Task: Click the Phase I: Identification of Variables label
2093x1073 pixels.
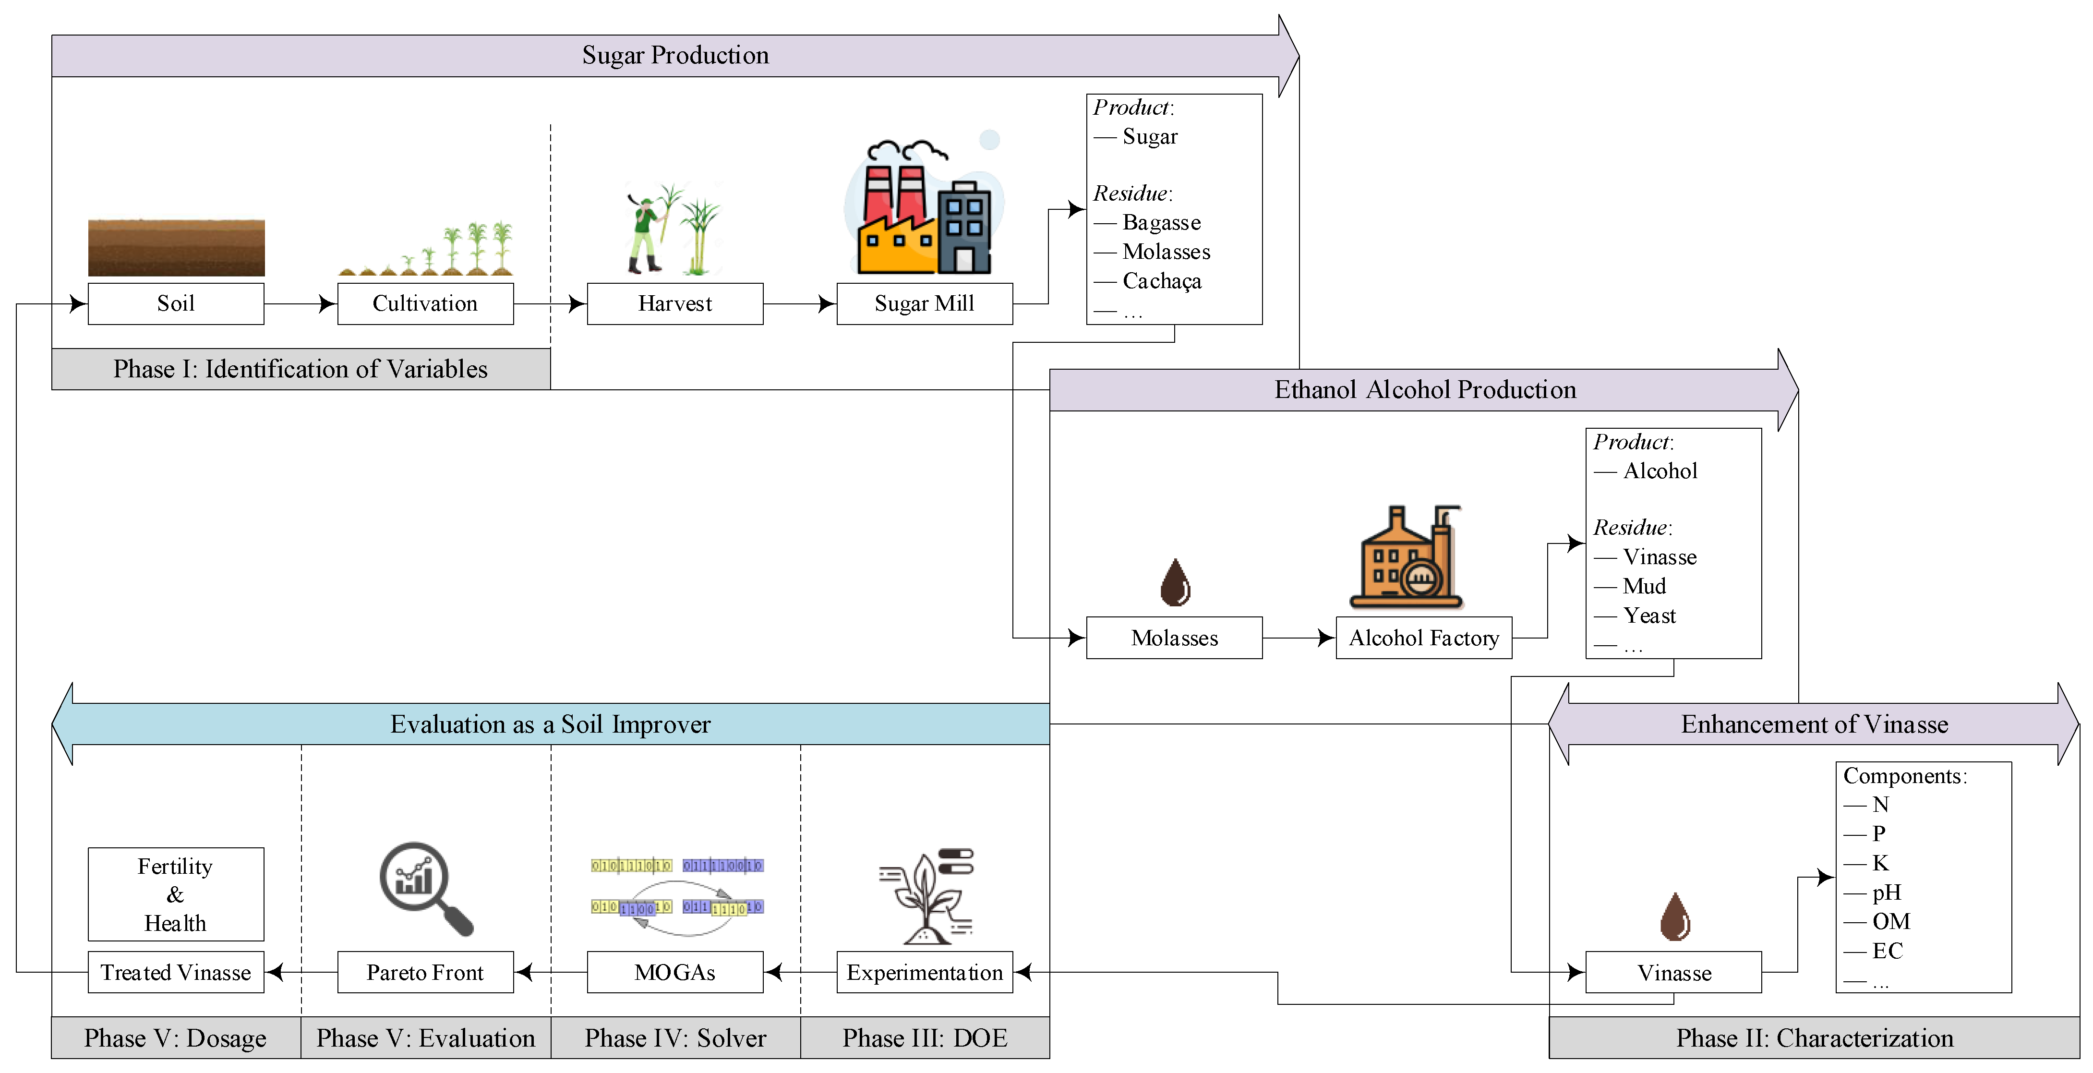Action: pyautogui.click(x=301, y=369)
